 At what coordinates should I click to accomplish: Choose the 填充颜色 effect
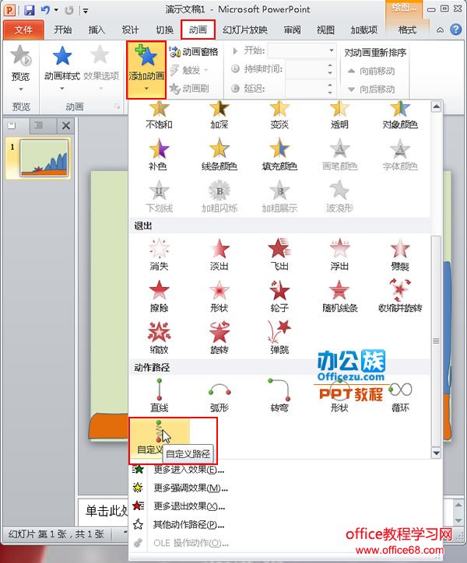pyautogui.click(x=279, y=155)
